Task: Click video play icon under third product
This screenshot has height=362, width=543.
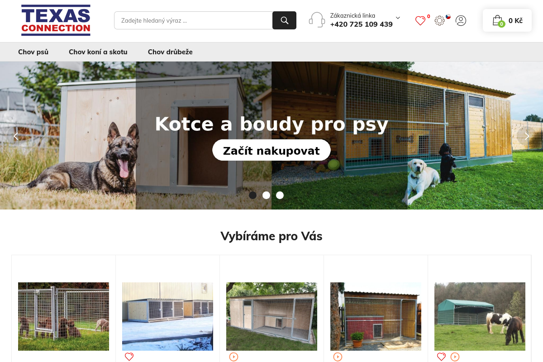Action: (233, 357)
